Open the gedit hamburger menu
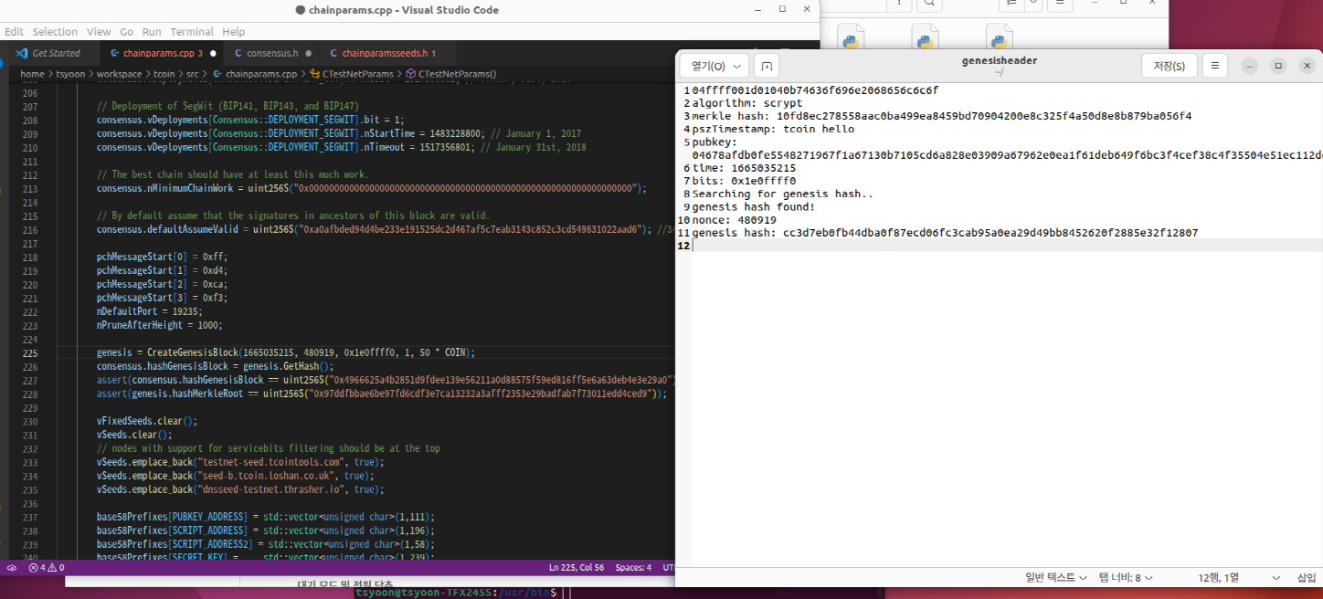 click(x=1214, y=66)
